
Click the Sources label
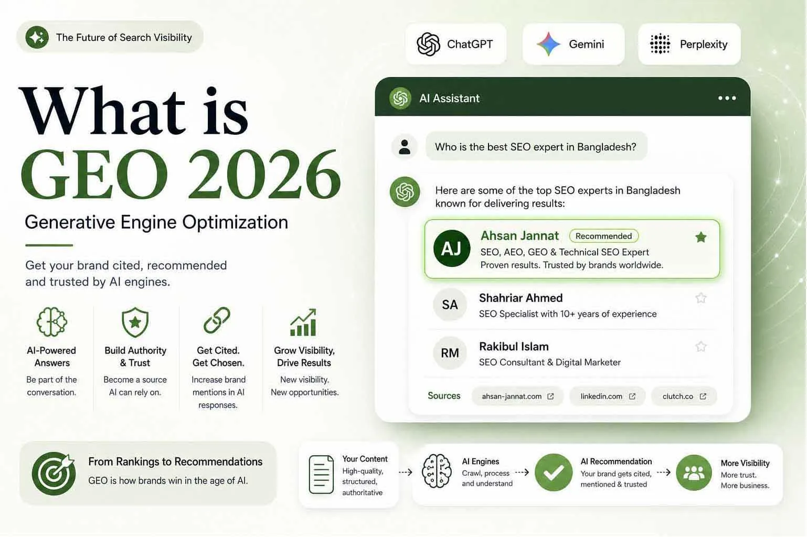pyautogui.click(x=444, y=396)
